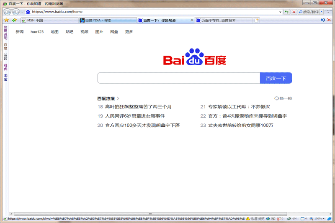The width and height of the screenshot is (335, 223).
Task: Open the 贴吧 navigation link
Action: [69, 32]
